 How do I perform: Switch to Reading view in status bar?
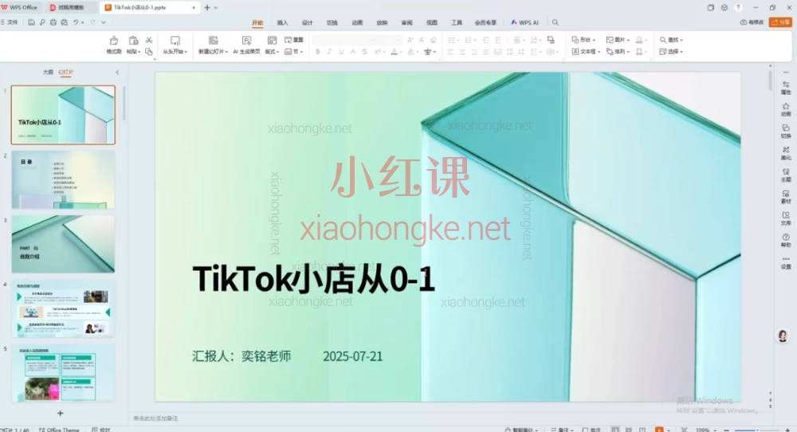tap(642, 430)
